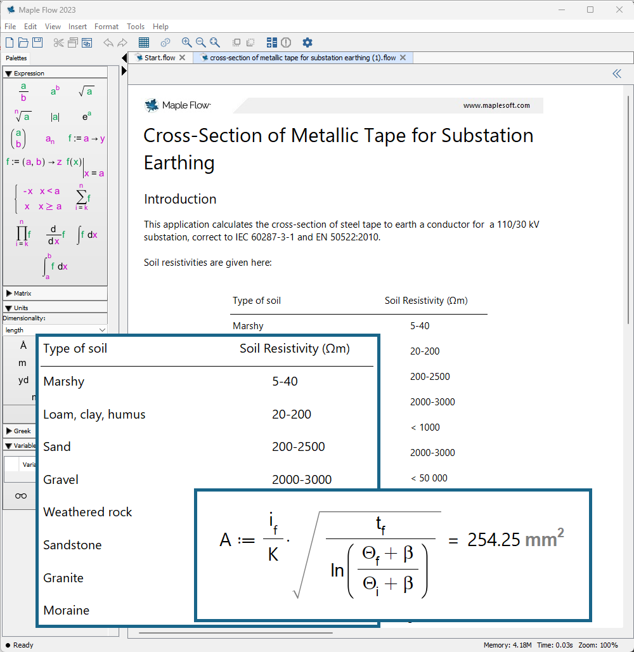Open the settings gear icon
634x652 pixels.
tap(307, 42)
